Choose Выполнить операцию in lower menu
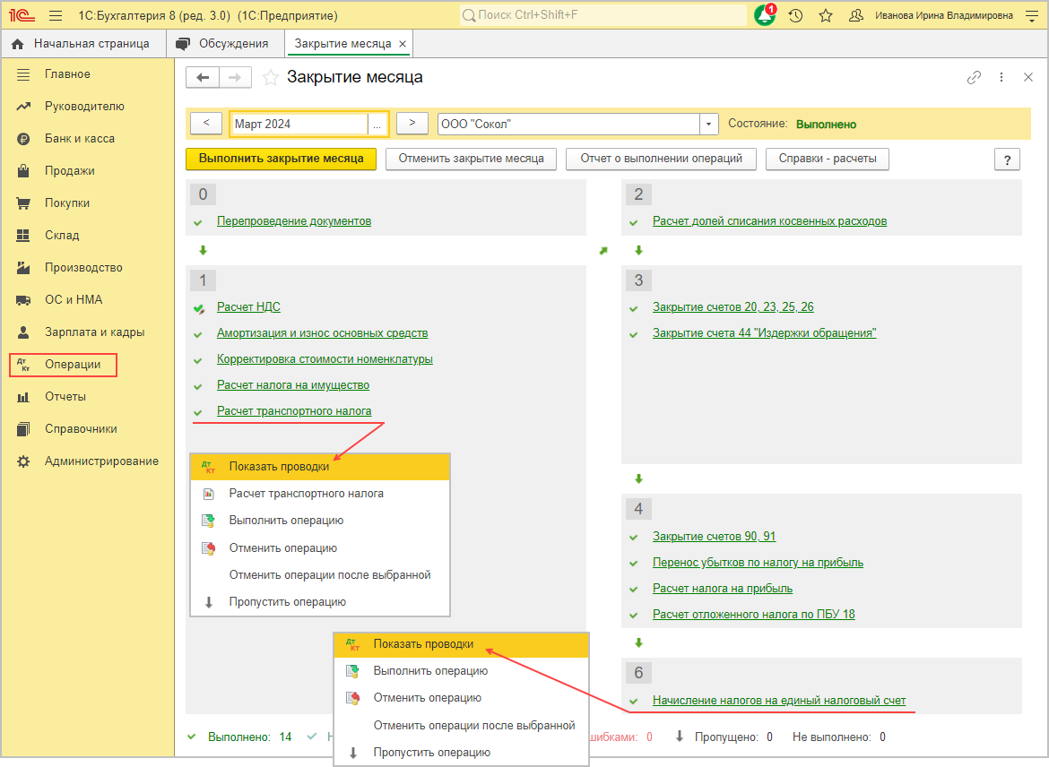The height and width of the screenshot is (767, 1049). (461, 671)
